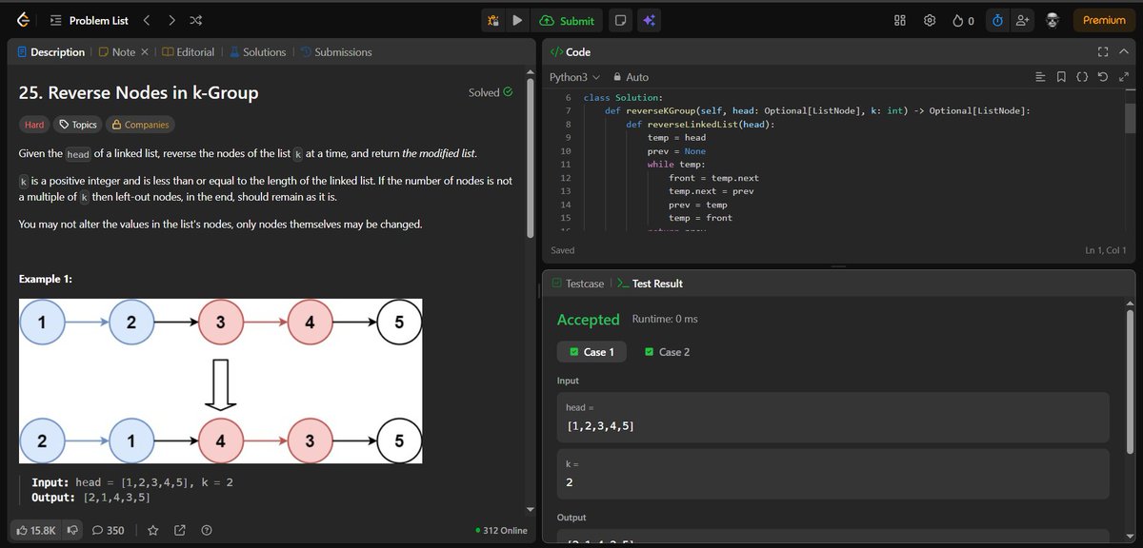Click the scroll-down arrow of description scrollbar
This screenshot has height=548, width=1143.
(x=531, y=510)
